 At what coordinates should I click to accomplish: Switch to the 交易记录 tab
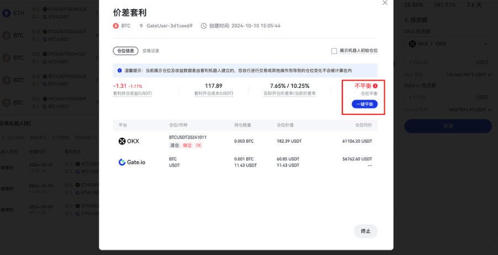pos(151,51)
